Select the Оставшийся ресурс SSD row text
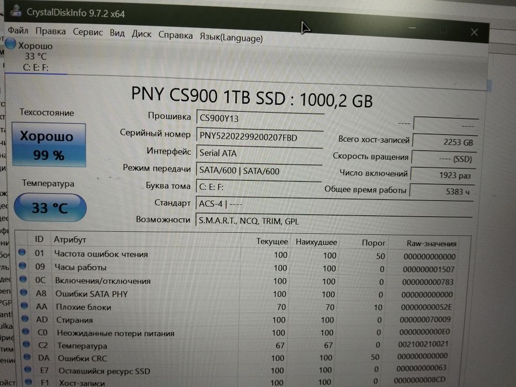Screen dimensions: 516x387 [x=105, y=371]
